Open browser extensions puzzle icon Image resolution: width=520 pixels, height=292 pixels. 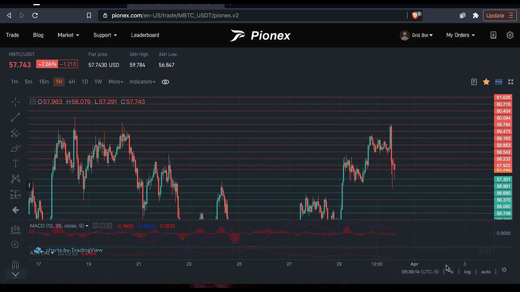coord(476,15)
